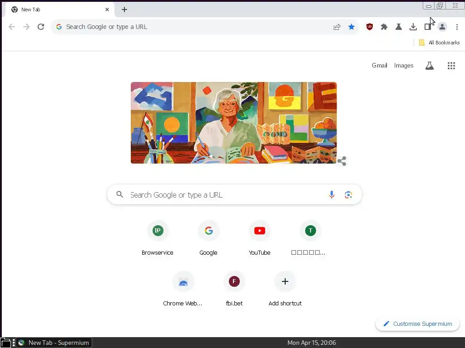Start a voice search with the microphone
Image resolution: width=465 pixels, height=348 pixels.
point(331,194)
